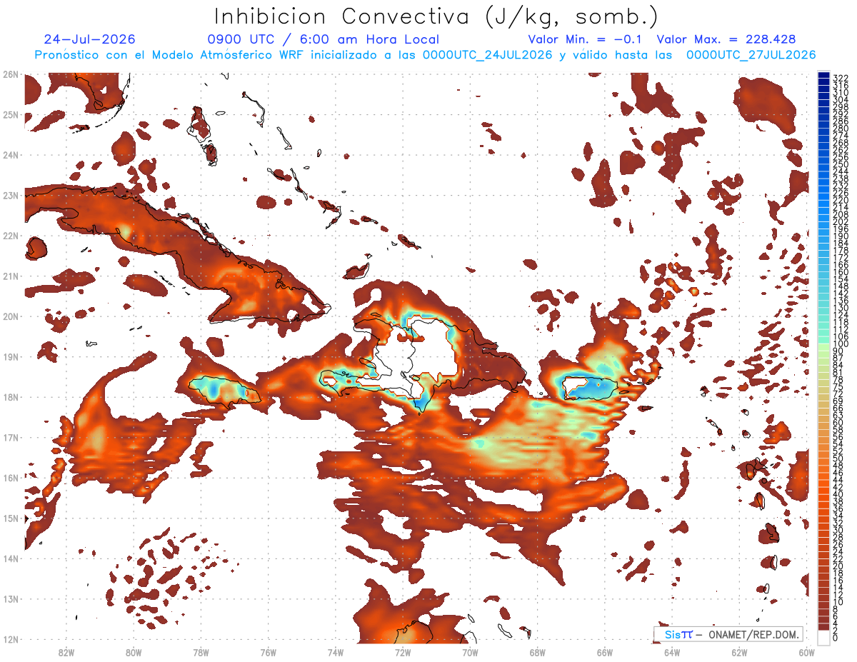Click the 12N latitude label
Image resolution: width=857 pixels, height=662 pixels.
(11, 639)
